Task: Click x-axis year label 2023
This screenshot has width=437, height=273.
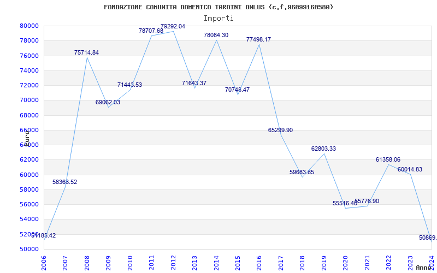Action: click(x=410, y=263)
